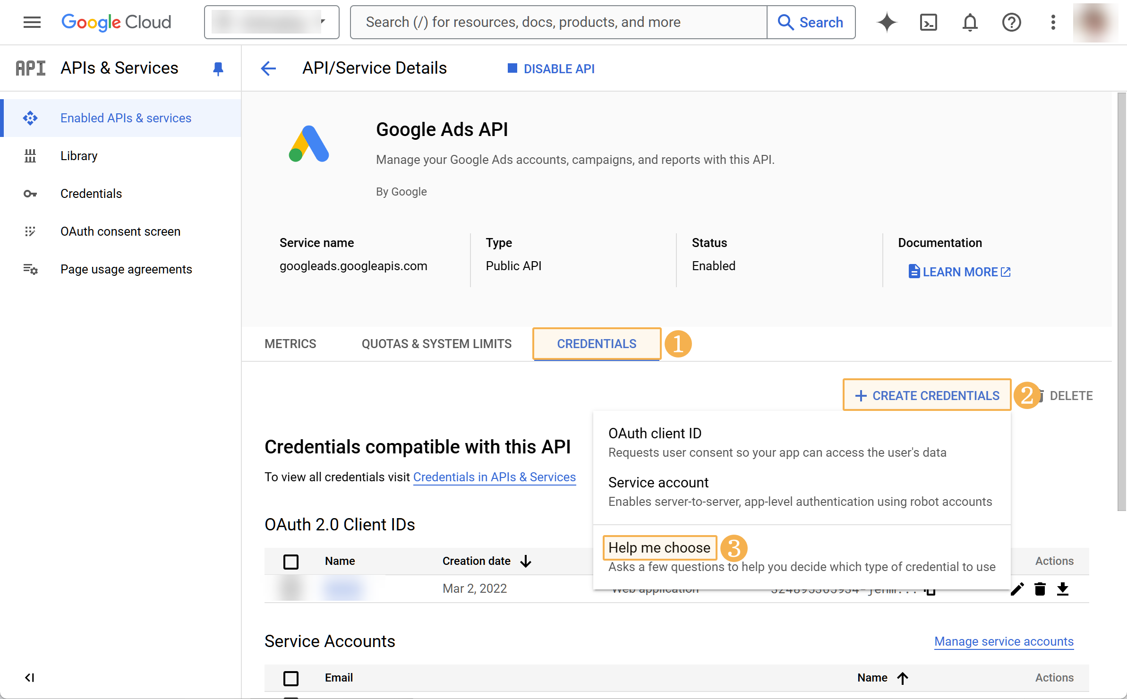Collapse the left sidebar with chevron
Screen dimensions: 1127x699
(x=29, y=678)
